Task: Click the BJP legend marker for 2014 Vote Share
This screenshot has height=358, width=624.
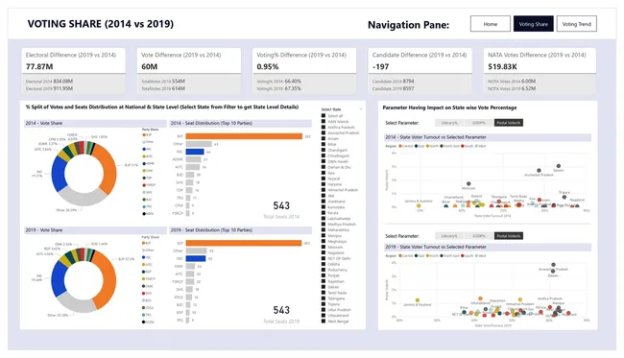Action: [x=144, y=134]
